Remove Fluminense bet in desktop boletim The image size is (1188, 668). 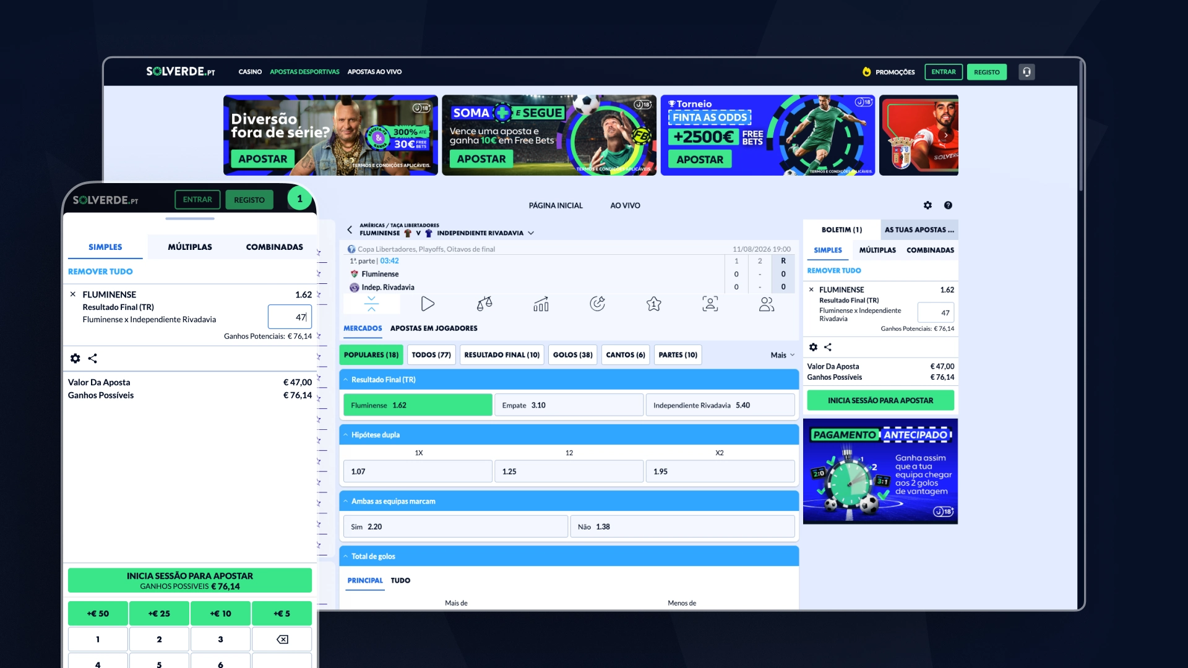[811, 289]
